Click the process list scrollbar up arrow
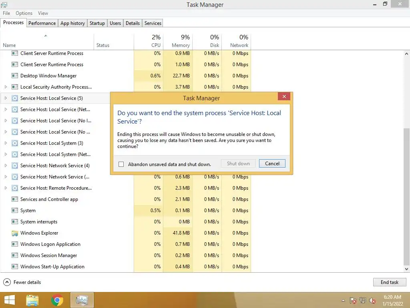 tap(406, 54)
